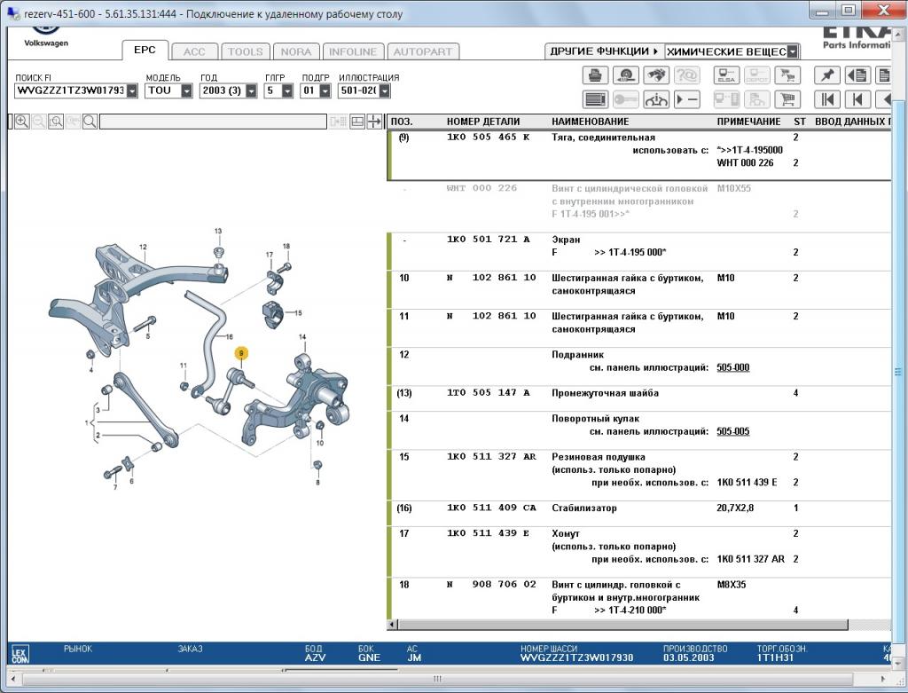The image size is (908, 693).
Task: Open the ДРУГИЕ ФУНКЦИИ menu
Action: point(604,51)
